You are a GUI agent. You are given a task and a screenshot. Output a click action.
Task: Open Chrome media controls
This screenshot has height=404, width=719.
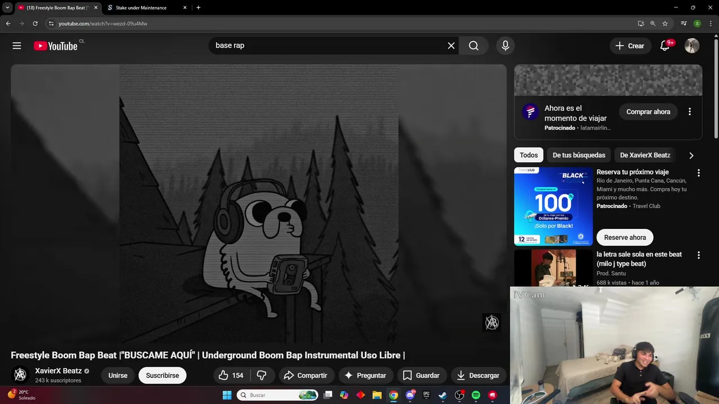click(x=684, y=24)
